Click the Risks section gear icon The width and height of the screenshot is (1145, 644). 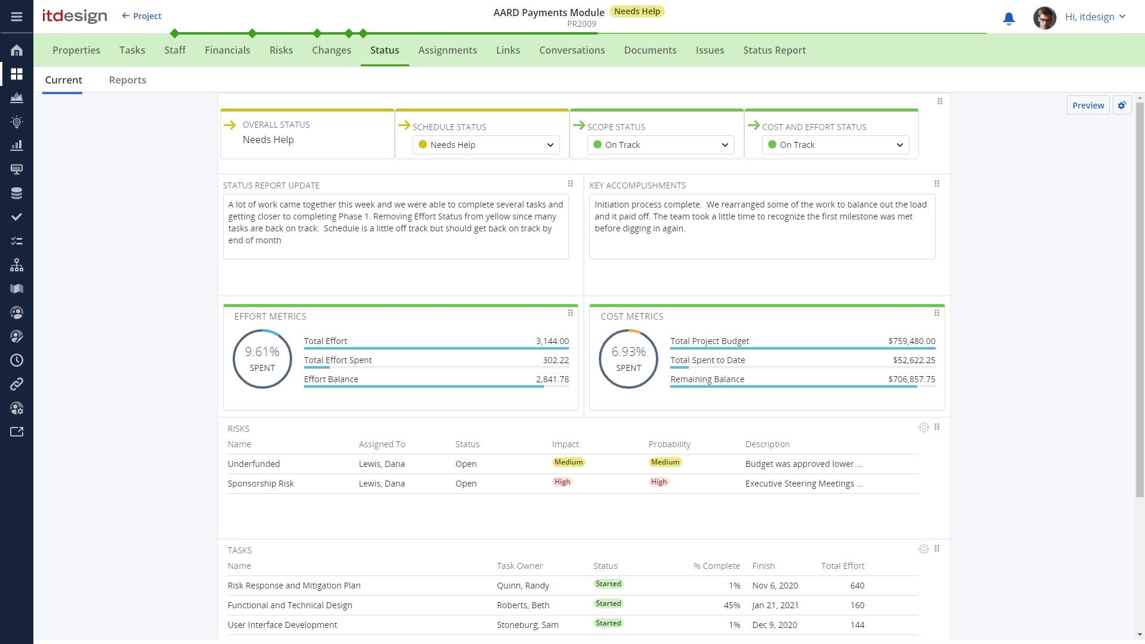click(923, 428)
